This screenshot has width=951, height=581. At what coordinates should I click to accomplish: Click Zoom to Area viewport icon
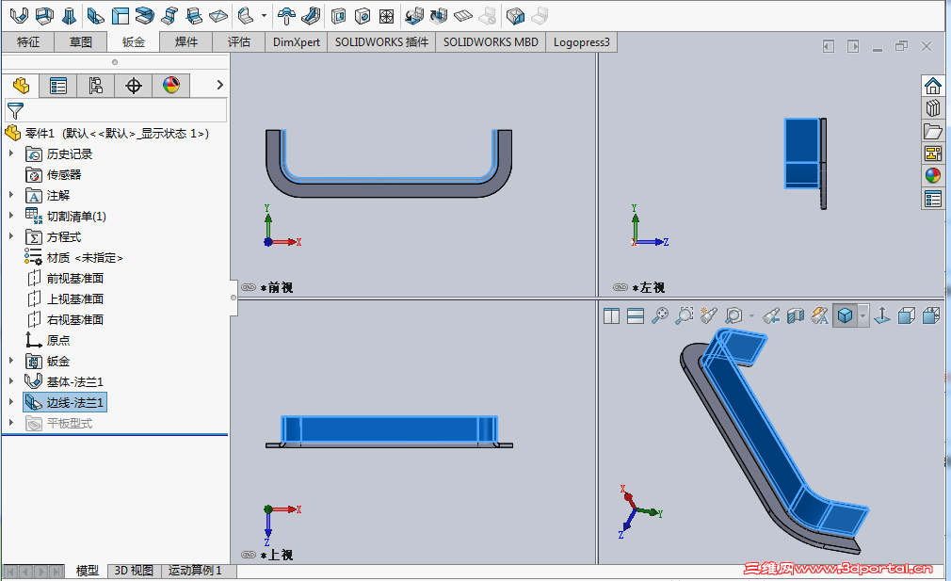[x=685, y=315]
